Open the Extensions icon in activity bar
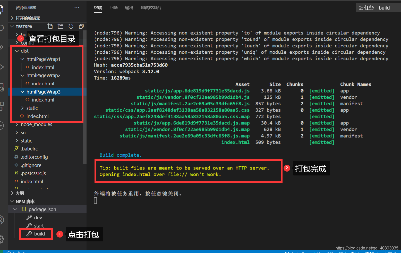This screenshot has width=401, height=253. tap(2, 106)
